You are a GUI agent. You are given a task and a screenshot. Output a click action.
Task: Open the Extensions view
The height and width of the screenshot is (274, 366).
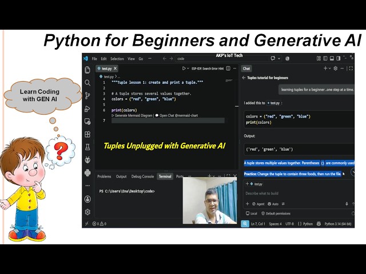pos(87,135)
